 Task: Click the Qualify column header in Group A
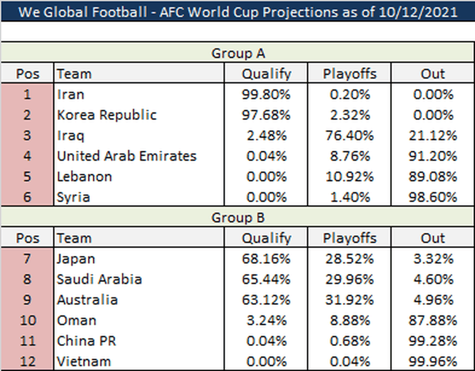[266, 73]
